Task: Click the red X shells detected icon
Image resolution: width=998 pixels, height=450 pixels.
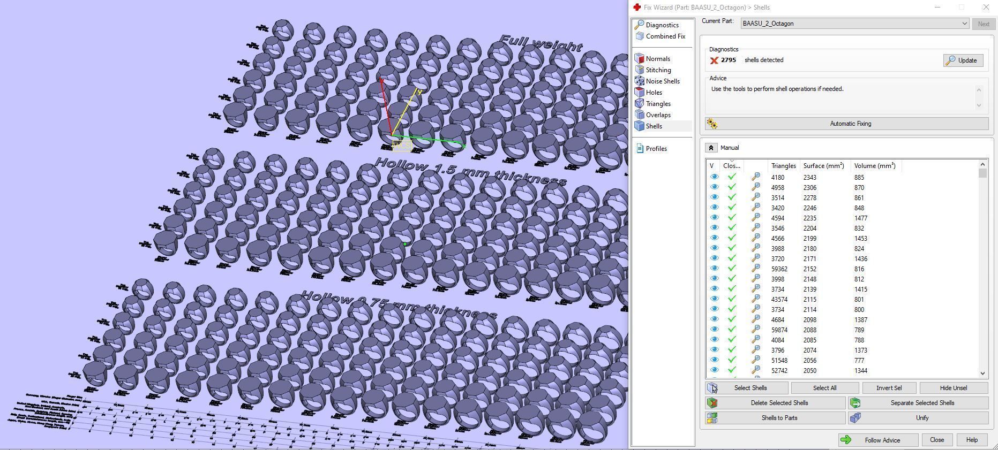Action: point(714,60)
